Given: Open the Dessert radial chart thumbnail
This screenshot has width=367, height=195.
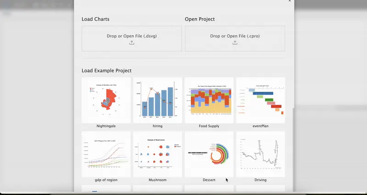Looking at the screenshot, I should coord(209,154).
